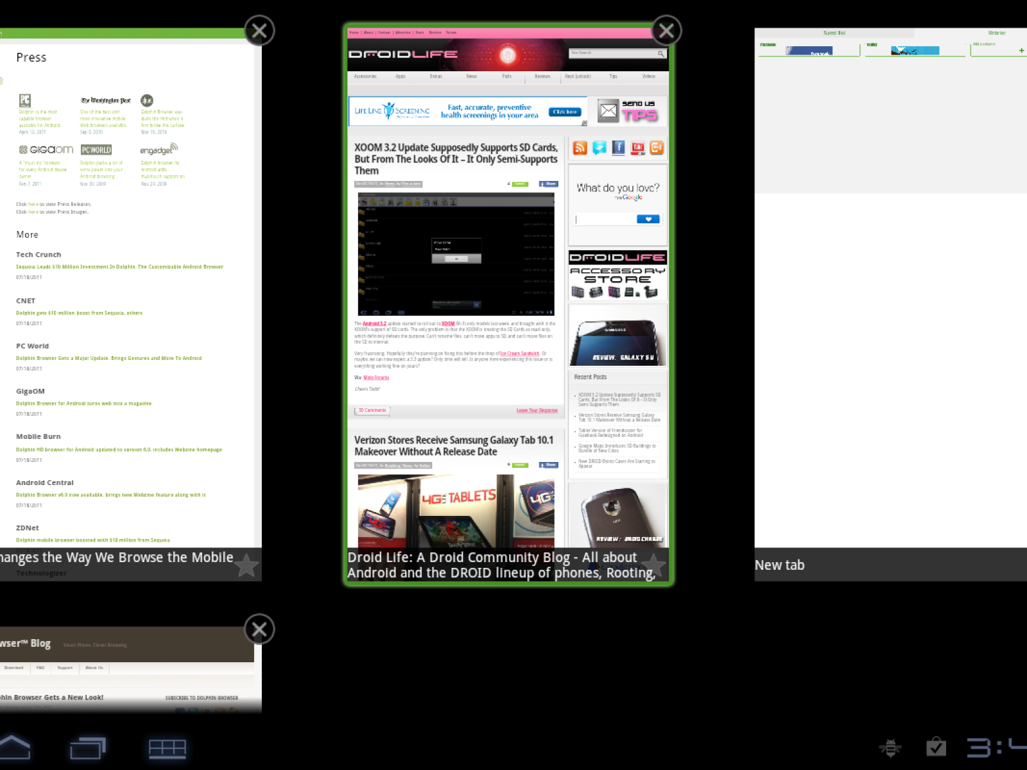Tap the grid menu button in system bar
The height and width of the screenshot is (770, 1027).
click(x=167, y=748)
